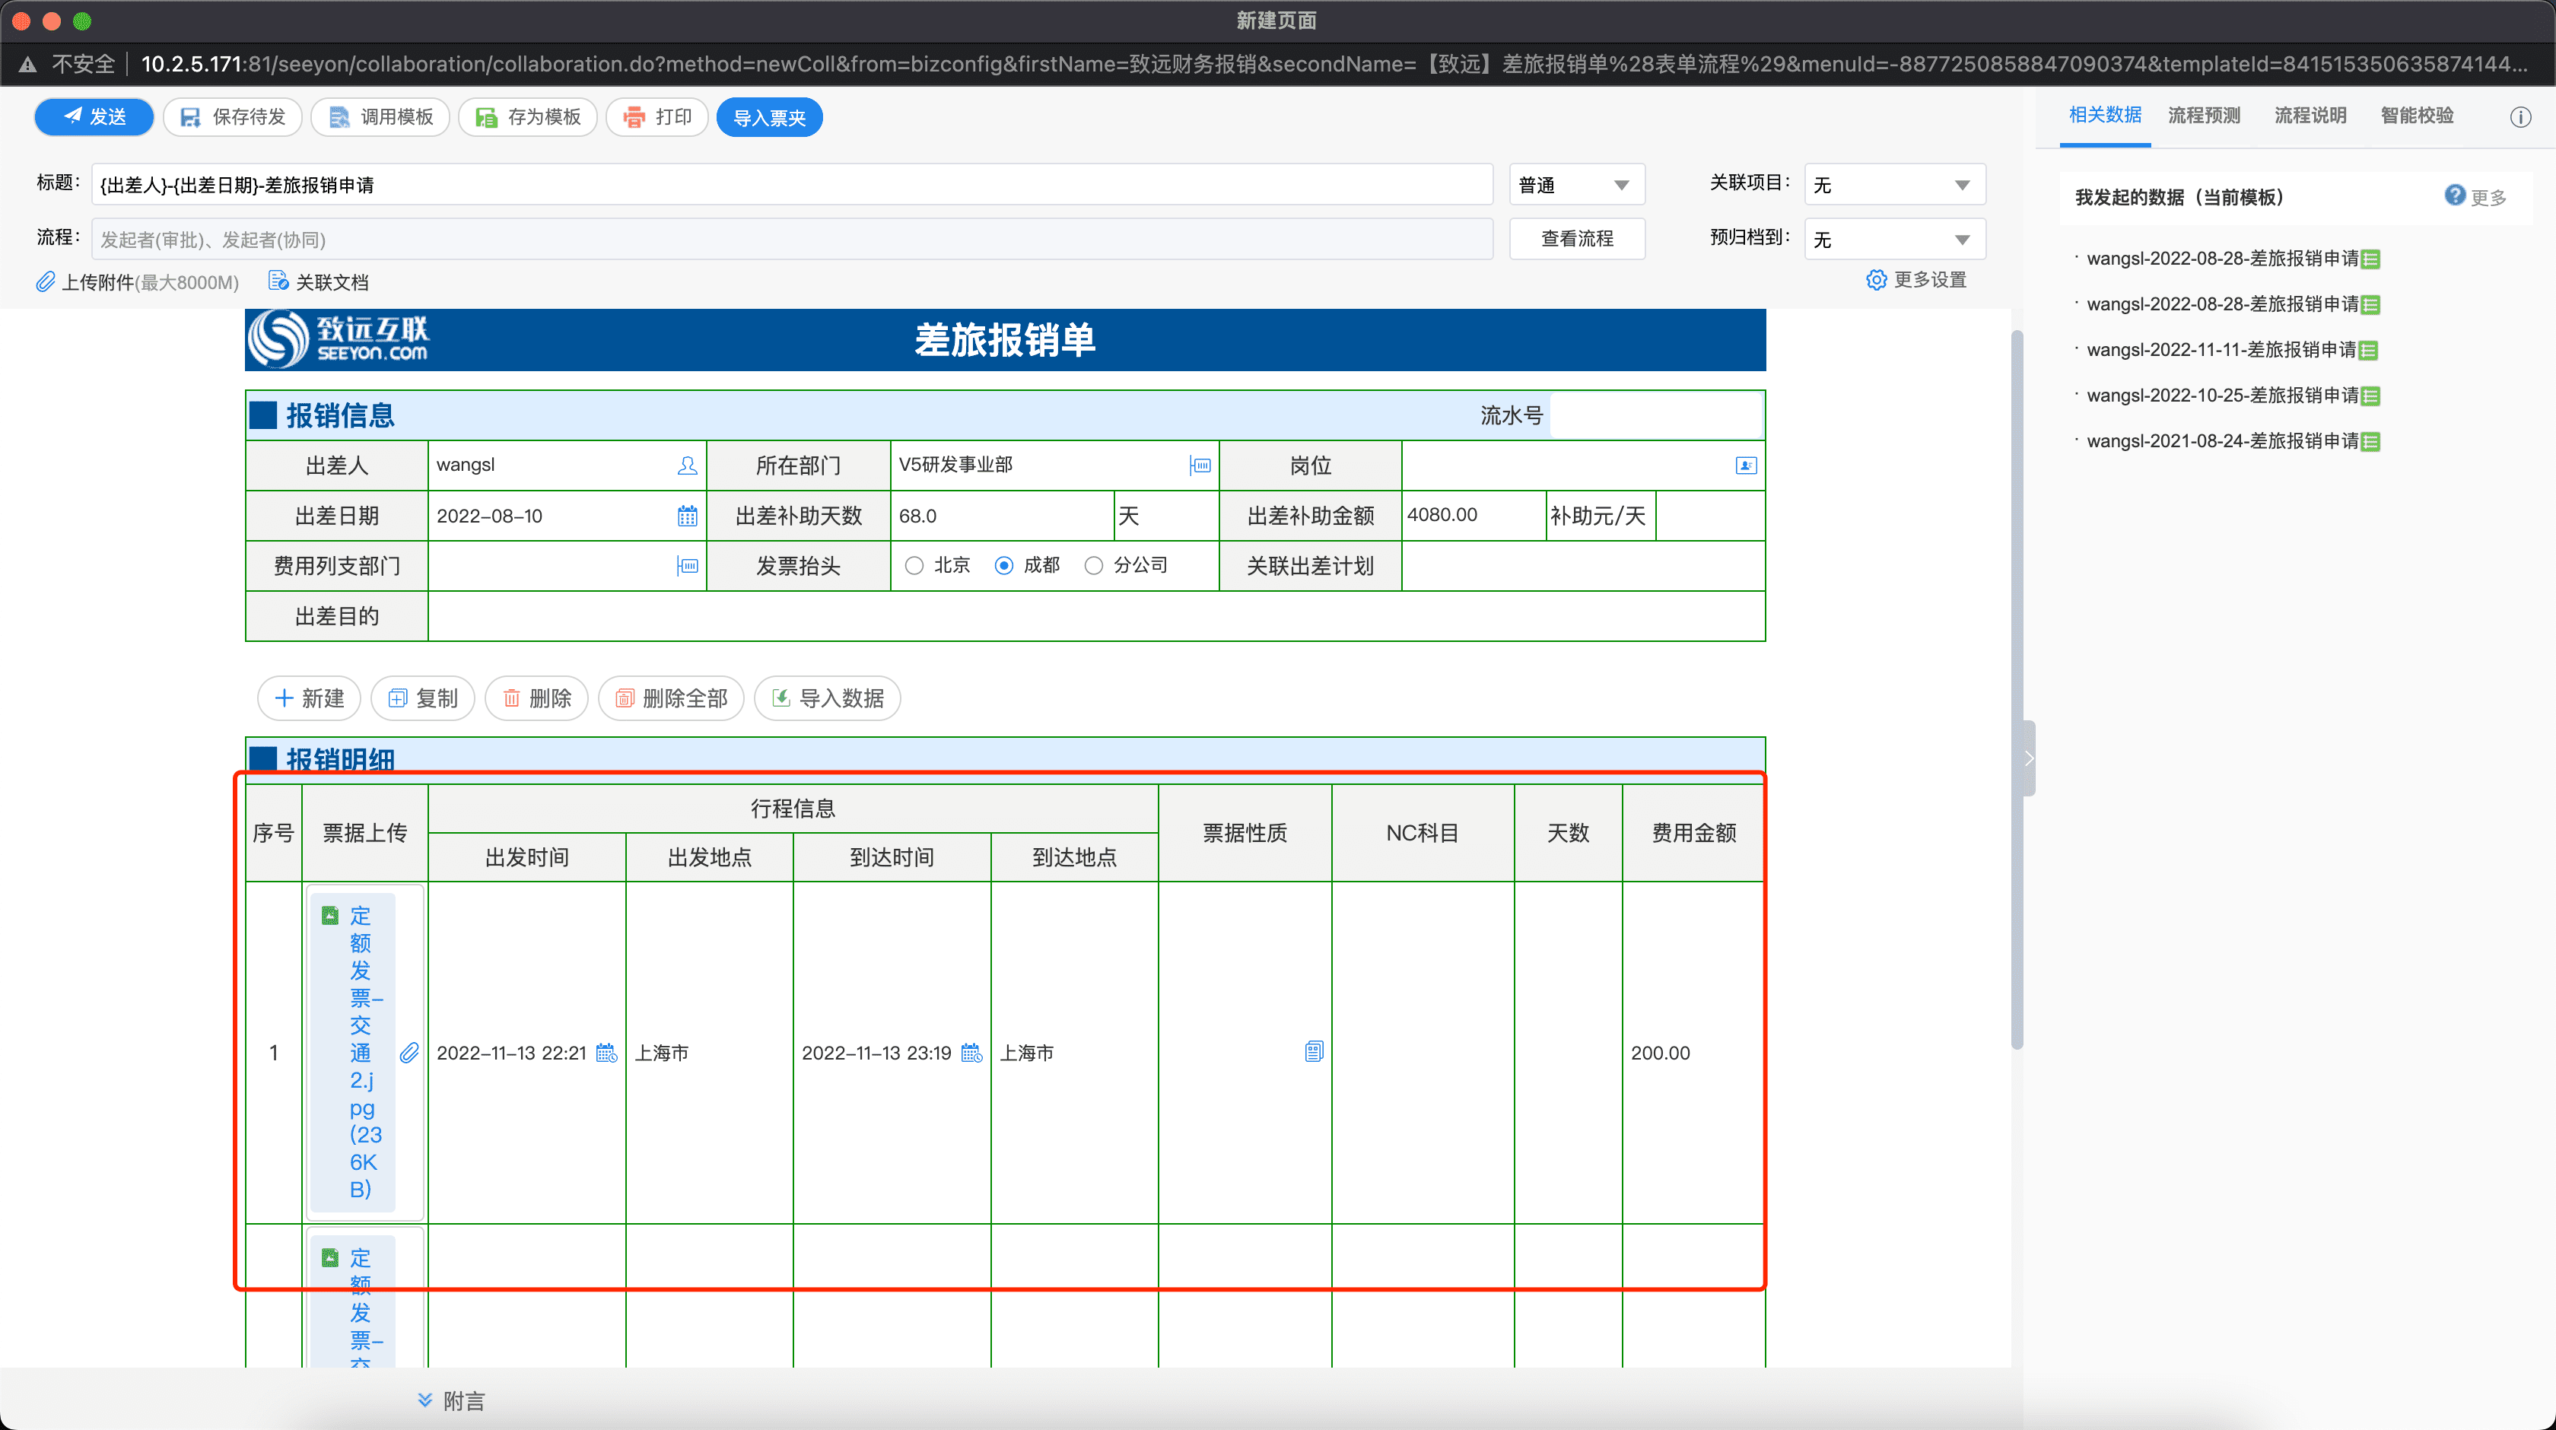The height and width of the screenshot is (1430, 2556).
Task: Click the 不安全 warning icon in address bar
Action: click(x=28, y=65)
